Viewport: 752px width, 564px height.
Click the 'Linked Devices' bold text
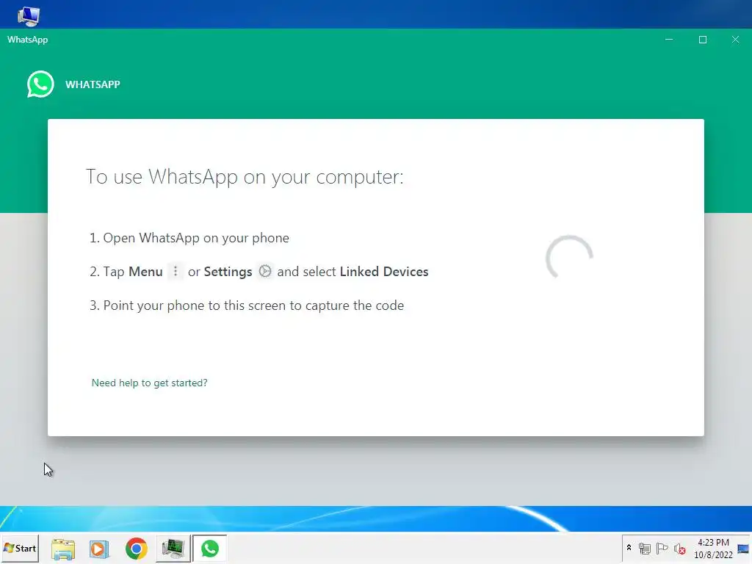pyautogui.click(x=383, y=272)
